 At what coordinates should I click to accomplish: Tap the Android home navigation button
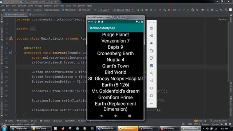pos(115,116)
